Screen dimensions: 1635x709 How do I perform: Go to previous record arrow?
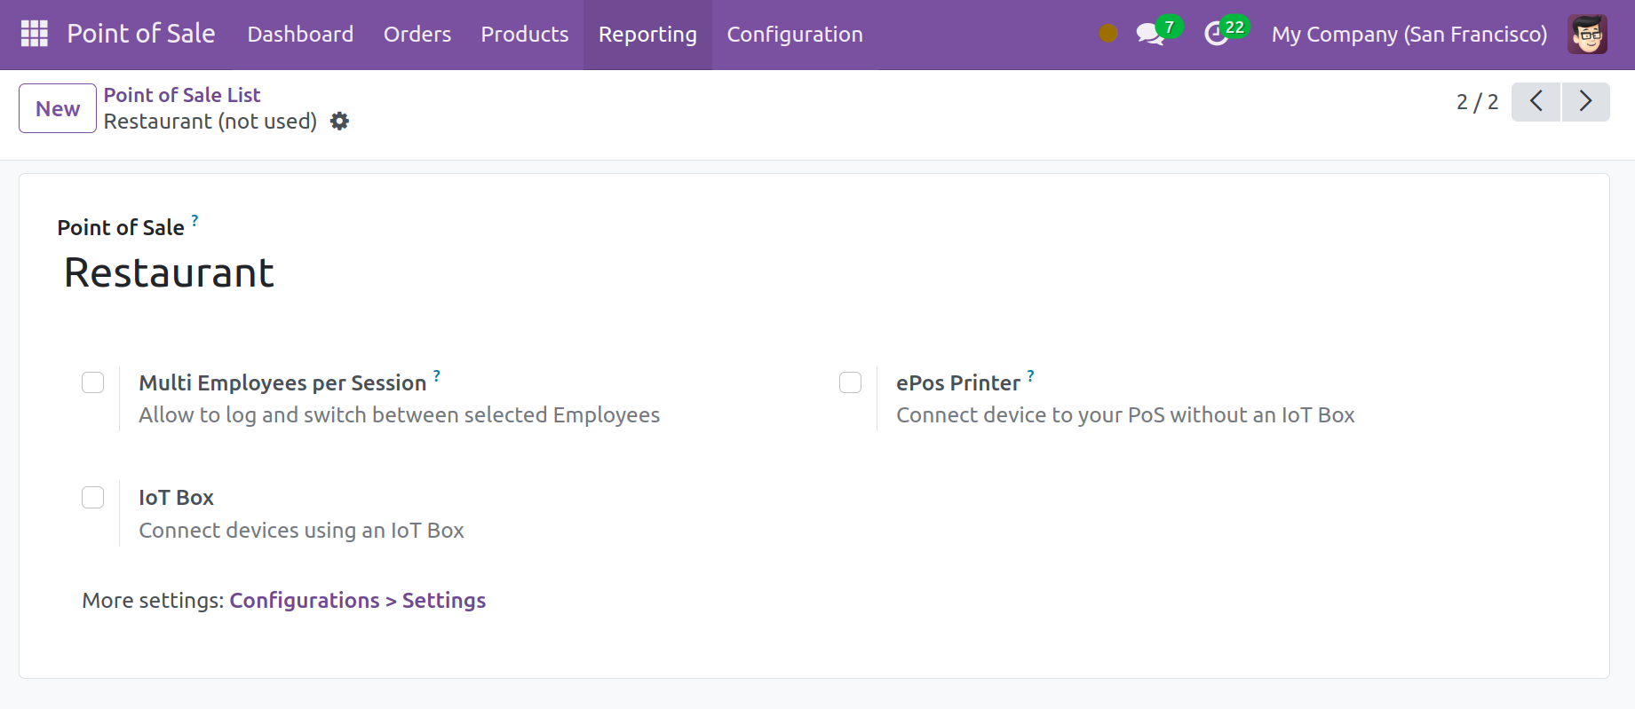(1536, 102)
